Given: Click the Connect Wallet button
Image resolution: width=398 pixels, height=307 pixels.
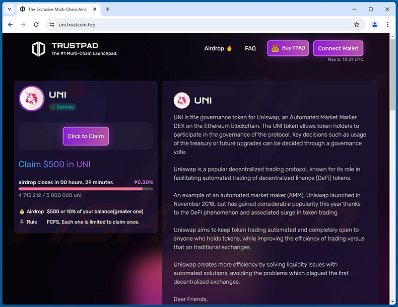Looking at the screenshot, I should pyautogui.click(x=338, y=48).
